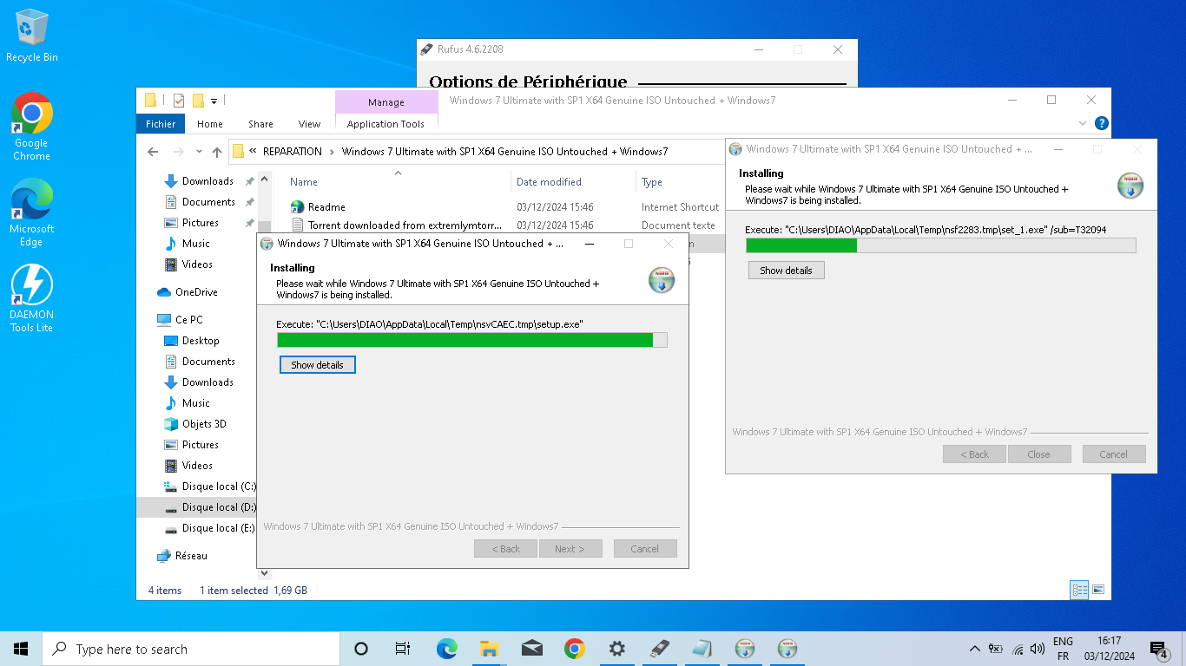This screenshot has height=666, width=1186.
Task: Select Disque local (E:) in navigation pane
Action: (218, 528)
